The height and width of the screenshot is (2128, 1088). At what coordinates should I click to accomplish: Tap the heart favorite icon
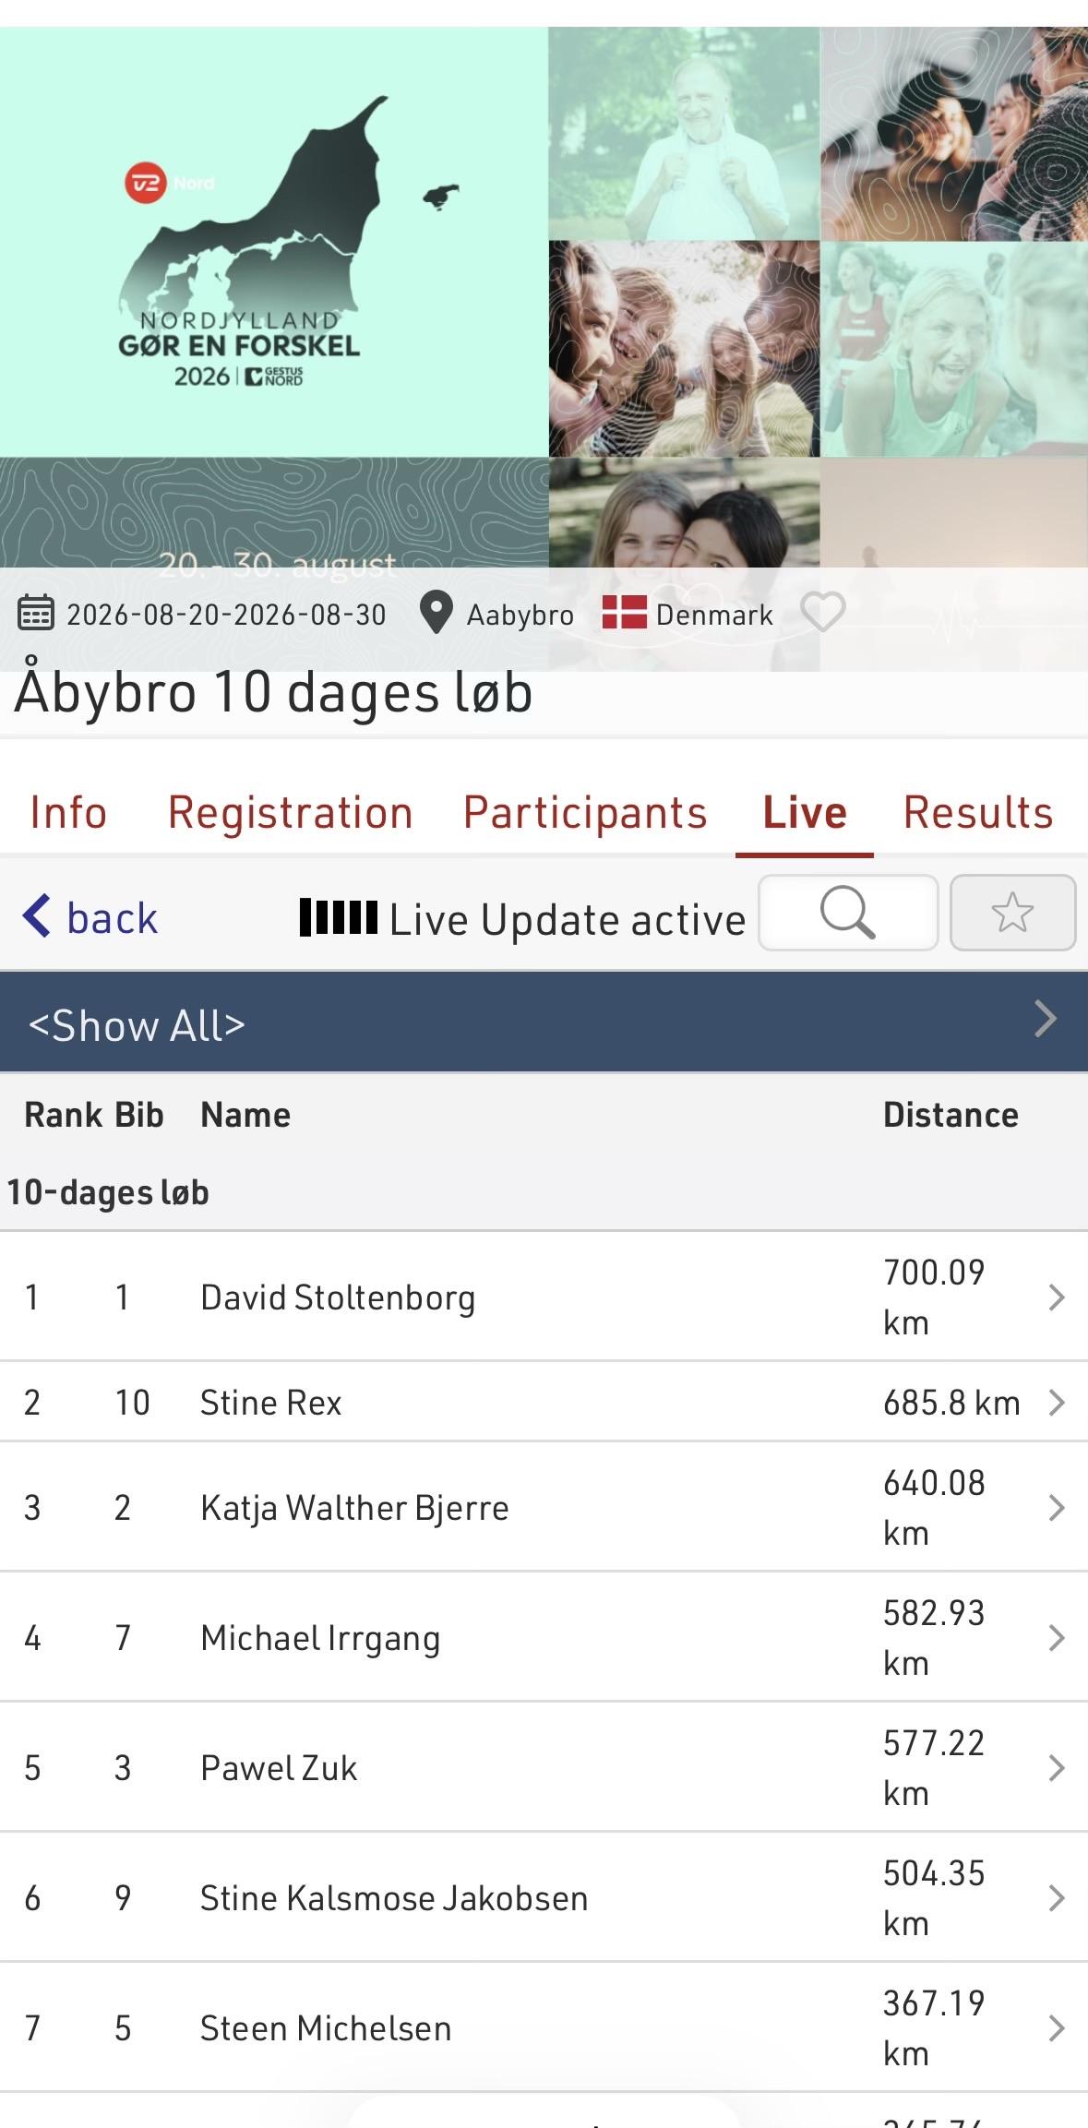point(822,612)
